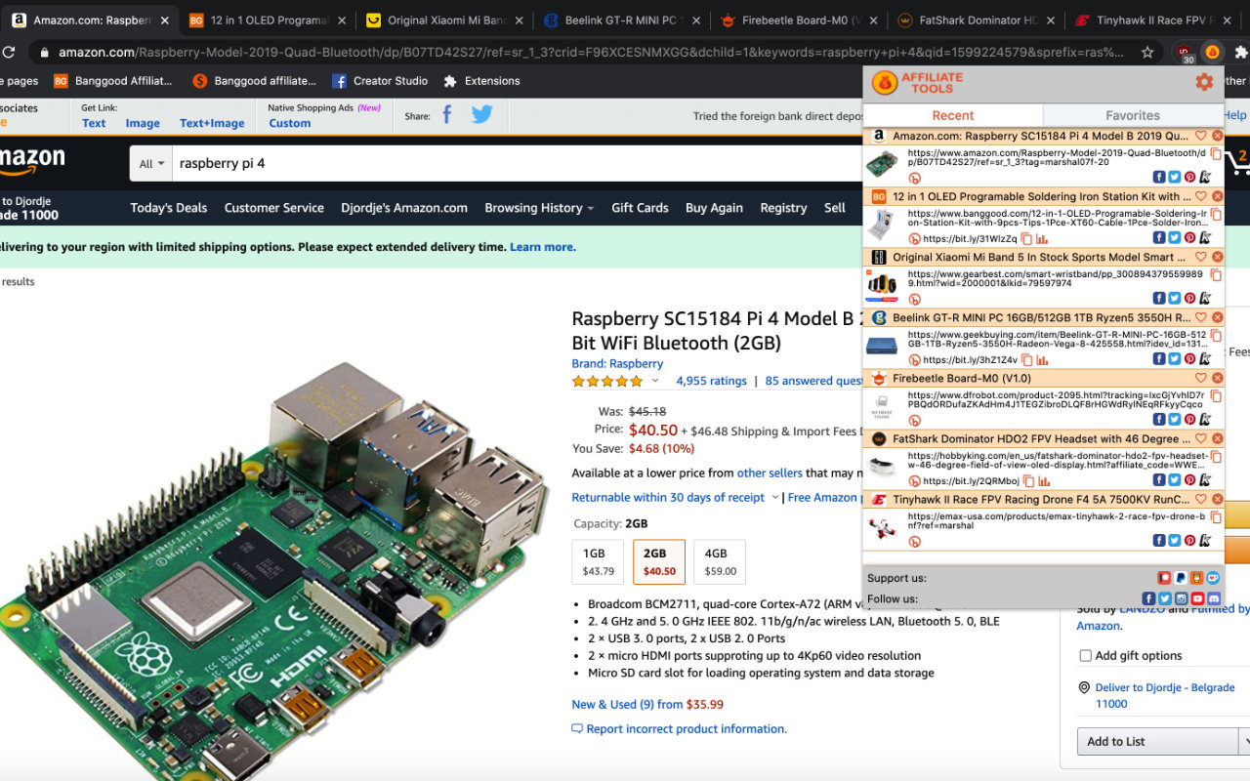Viewport: 1250px width, 781px height.
Task: Open the other sellers link
Action: pos(770,473)
